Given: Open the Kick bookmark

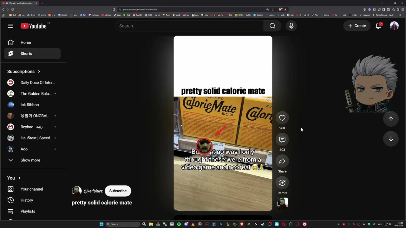Looking at the screenshot, I should click(x=127, y=15).
